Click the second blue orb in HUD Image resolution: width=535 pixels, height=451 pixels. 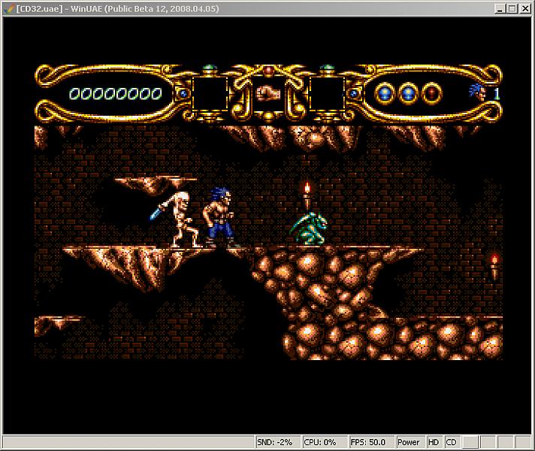tap(408, 93)
